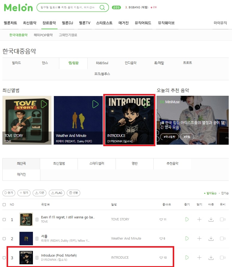Viewport: 232px width, 267px height.
Task: Open the 멜론차트 menu
Action: (10, 23)
